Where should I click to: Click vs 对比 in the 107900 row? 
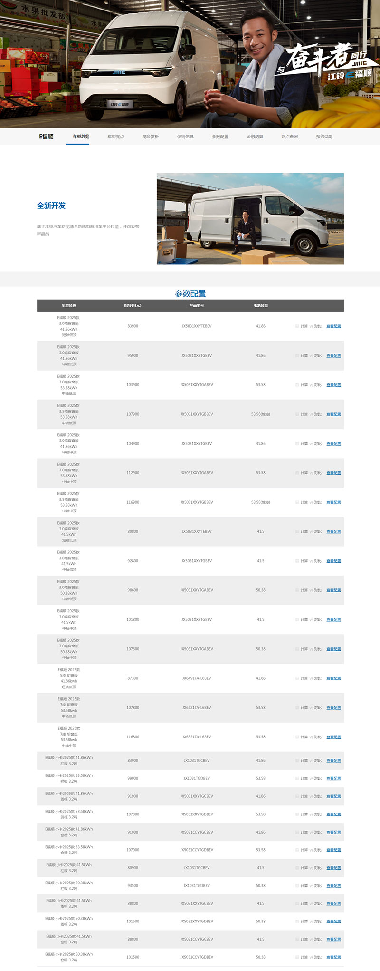pyautogui.click(x=316, y=414)
